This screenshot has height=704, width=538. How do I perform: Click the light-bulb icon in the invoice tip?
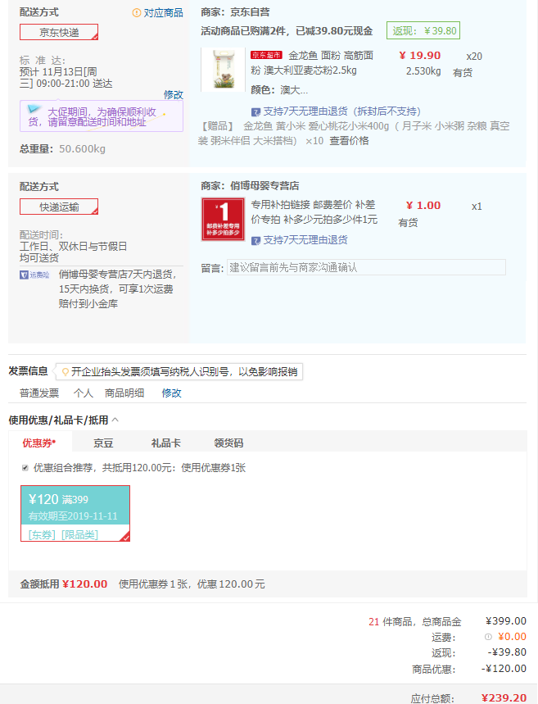pos(65,372)
